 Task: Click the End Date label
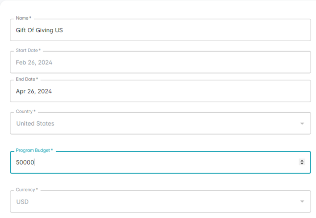(x=27, y=79)
